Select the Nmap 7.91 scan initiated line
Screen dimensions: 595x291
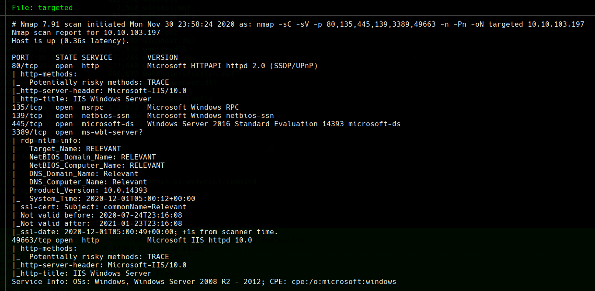tap(298, 24)
